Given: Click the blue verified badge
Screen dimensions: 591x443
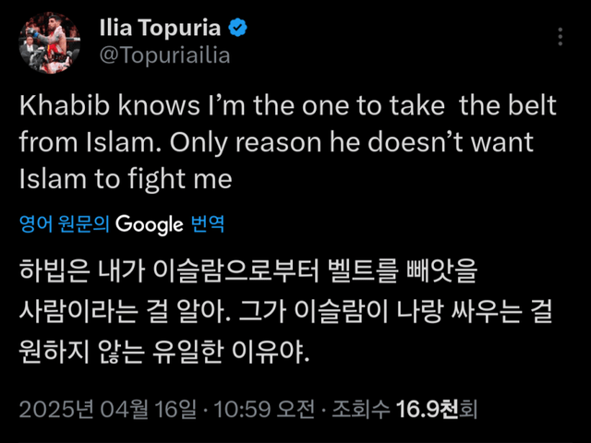Looking at the screenshot, I should coord(238,29).
